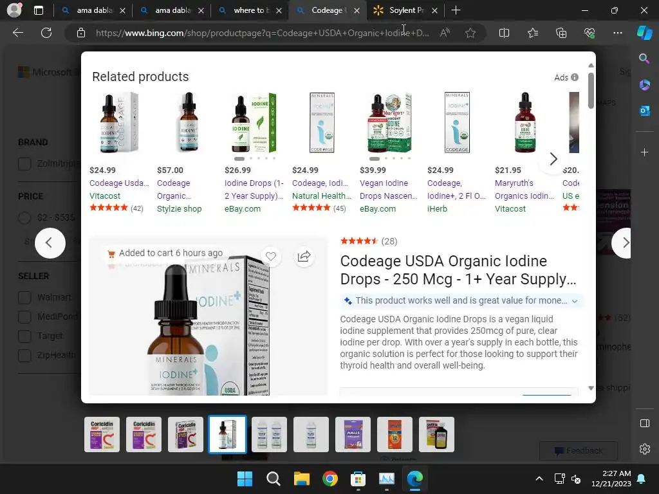Screen dimensions: 659x494
Task: Open notification bell in system tray
Action: [642, 479]
